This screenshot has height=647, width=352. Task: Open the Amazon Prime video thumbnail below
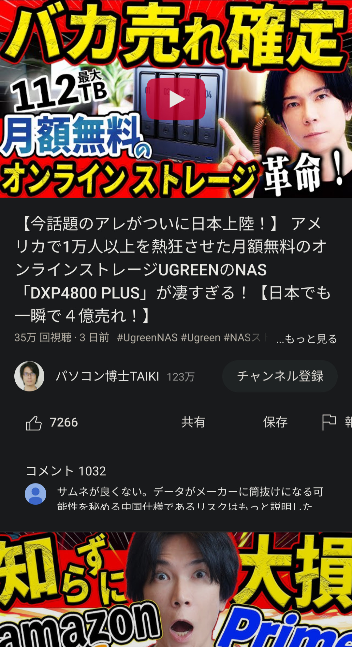[x=176, y=590]
